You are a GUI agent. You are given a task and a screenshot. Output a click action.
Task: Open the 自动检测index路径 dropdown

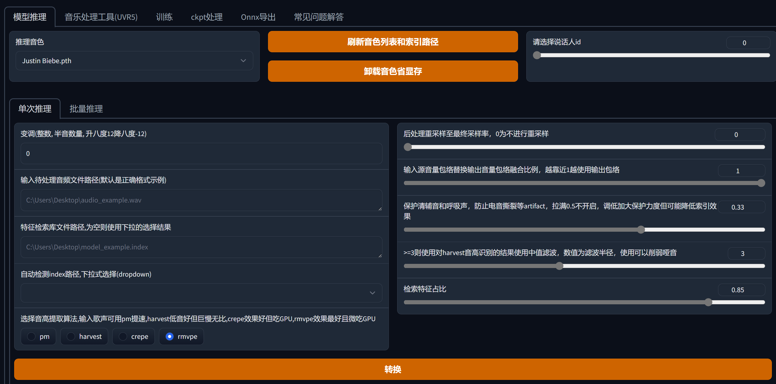(201, 293)
